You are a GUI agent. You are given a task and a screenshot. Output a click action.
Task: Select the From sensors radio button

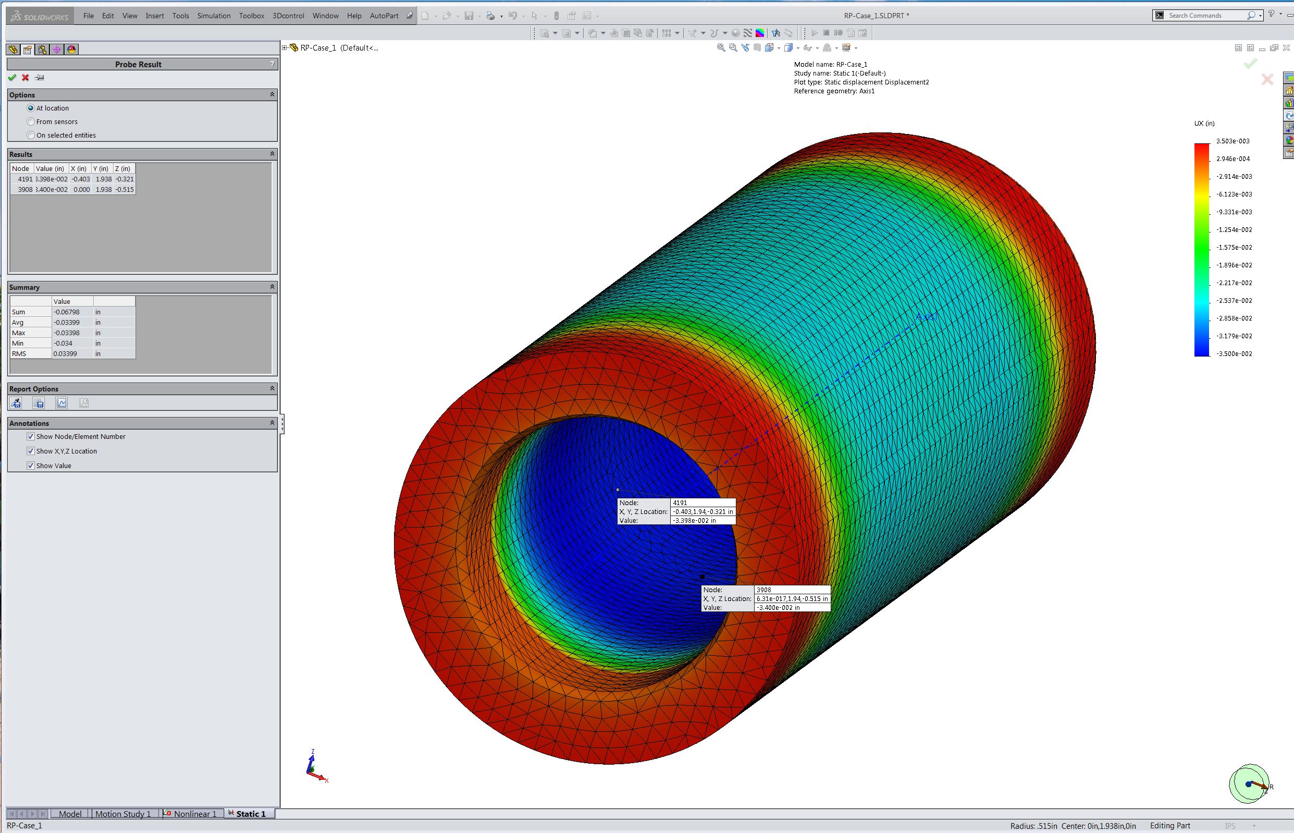coord(31,121)
